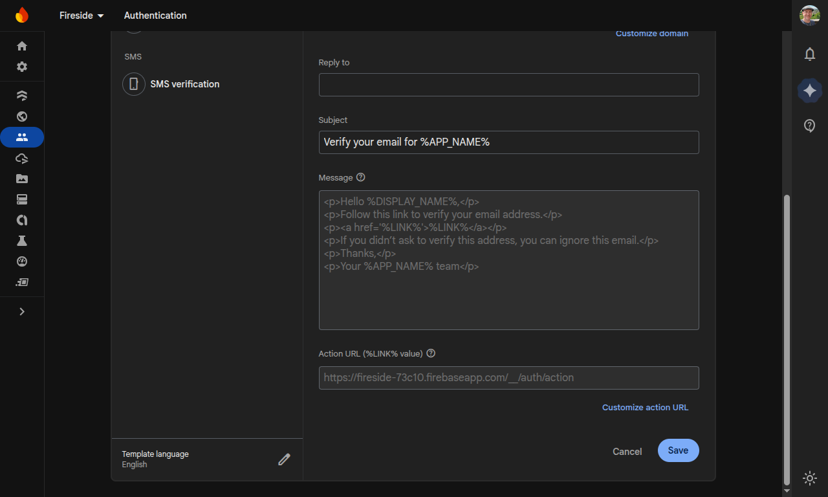Open Performance monitoring gauge icon
Image resolution: width=828 pixels, height=497 pixels.
[x=21, y=261]
